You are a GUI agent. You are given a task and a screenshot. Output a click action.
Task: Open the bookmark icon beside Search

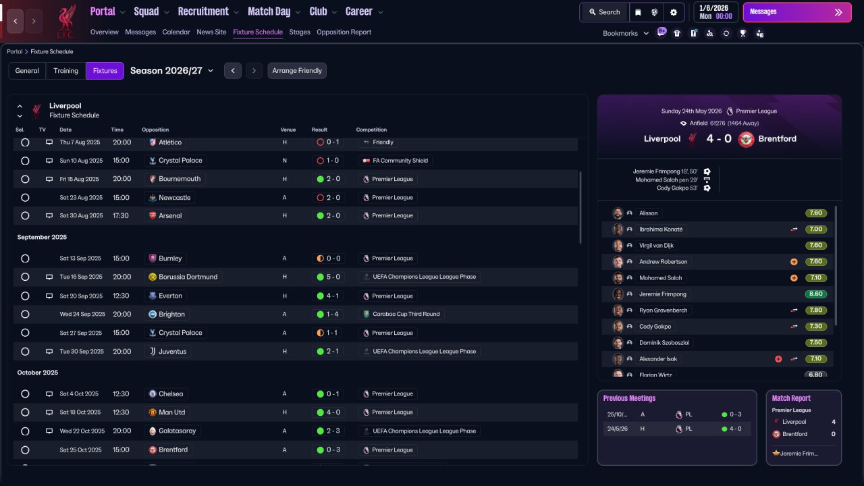(639, 12)
